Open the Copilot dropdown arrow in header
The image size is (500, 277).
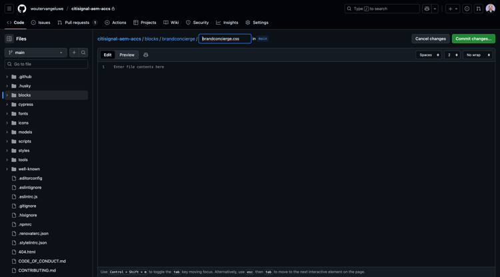435,9
